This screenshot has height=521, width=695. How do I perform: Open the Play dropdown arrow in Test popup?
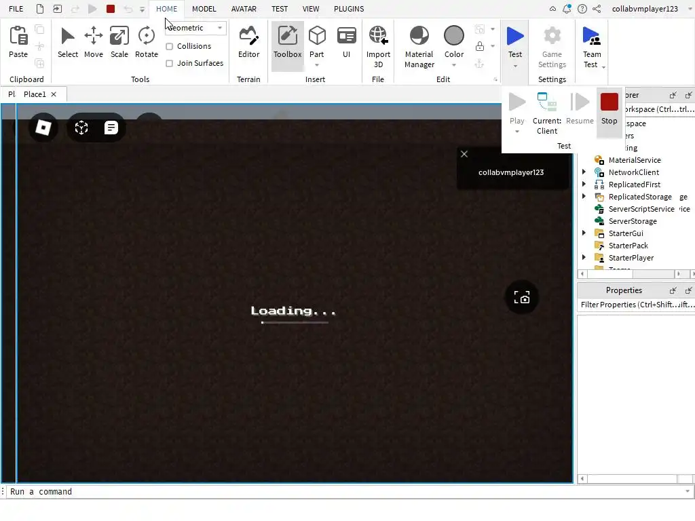click(x=516, y=131)
